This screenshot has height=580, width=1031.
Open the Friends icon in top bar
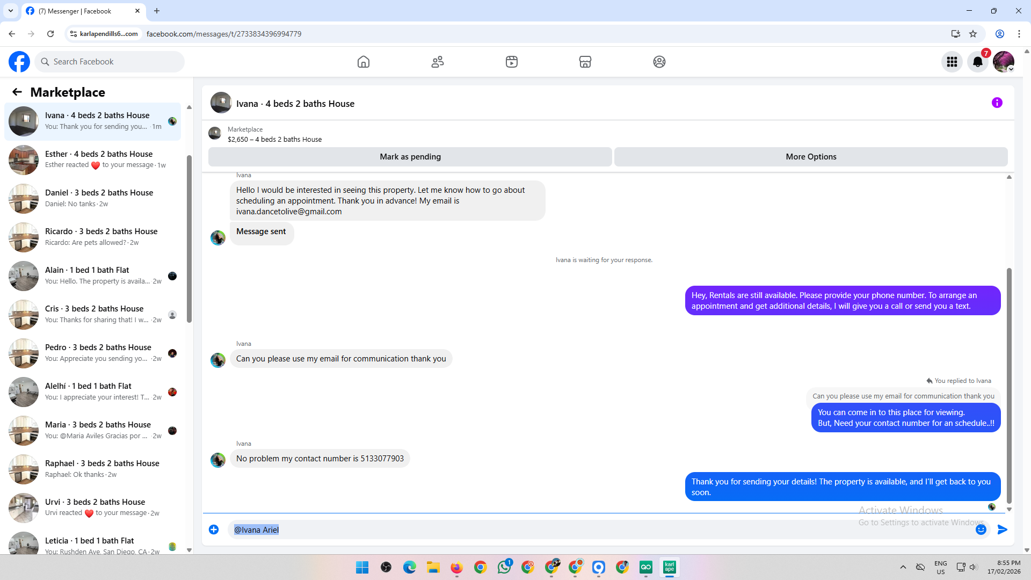coord(438,62)
